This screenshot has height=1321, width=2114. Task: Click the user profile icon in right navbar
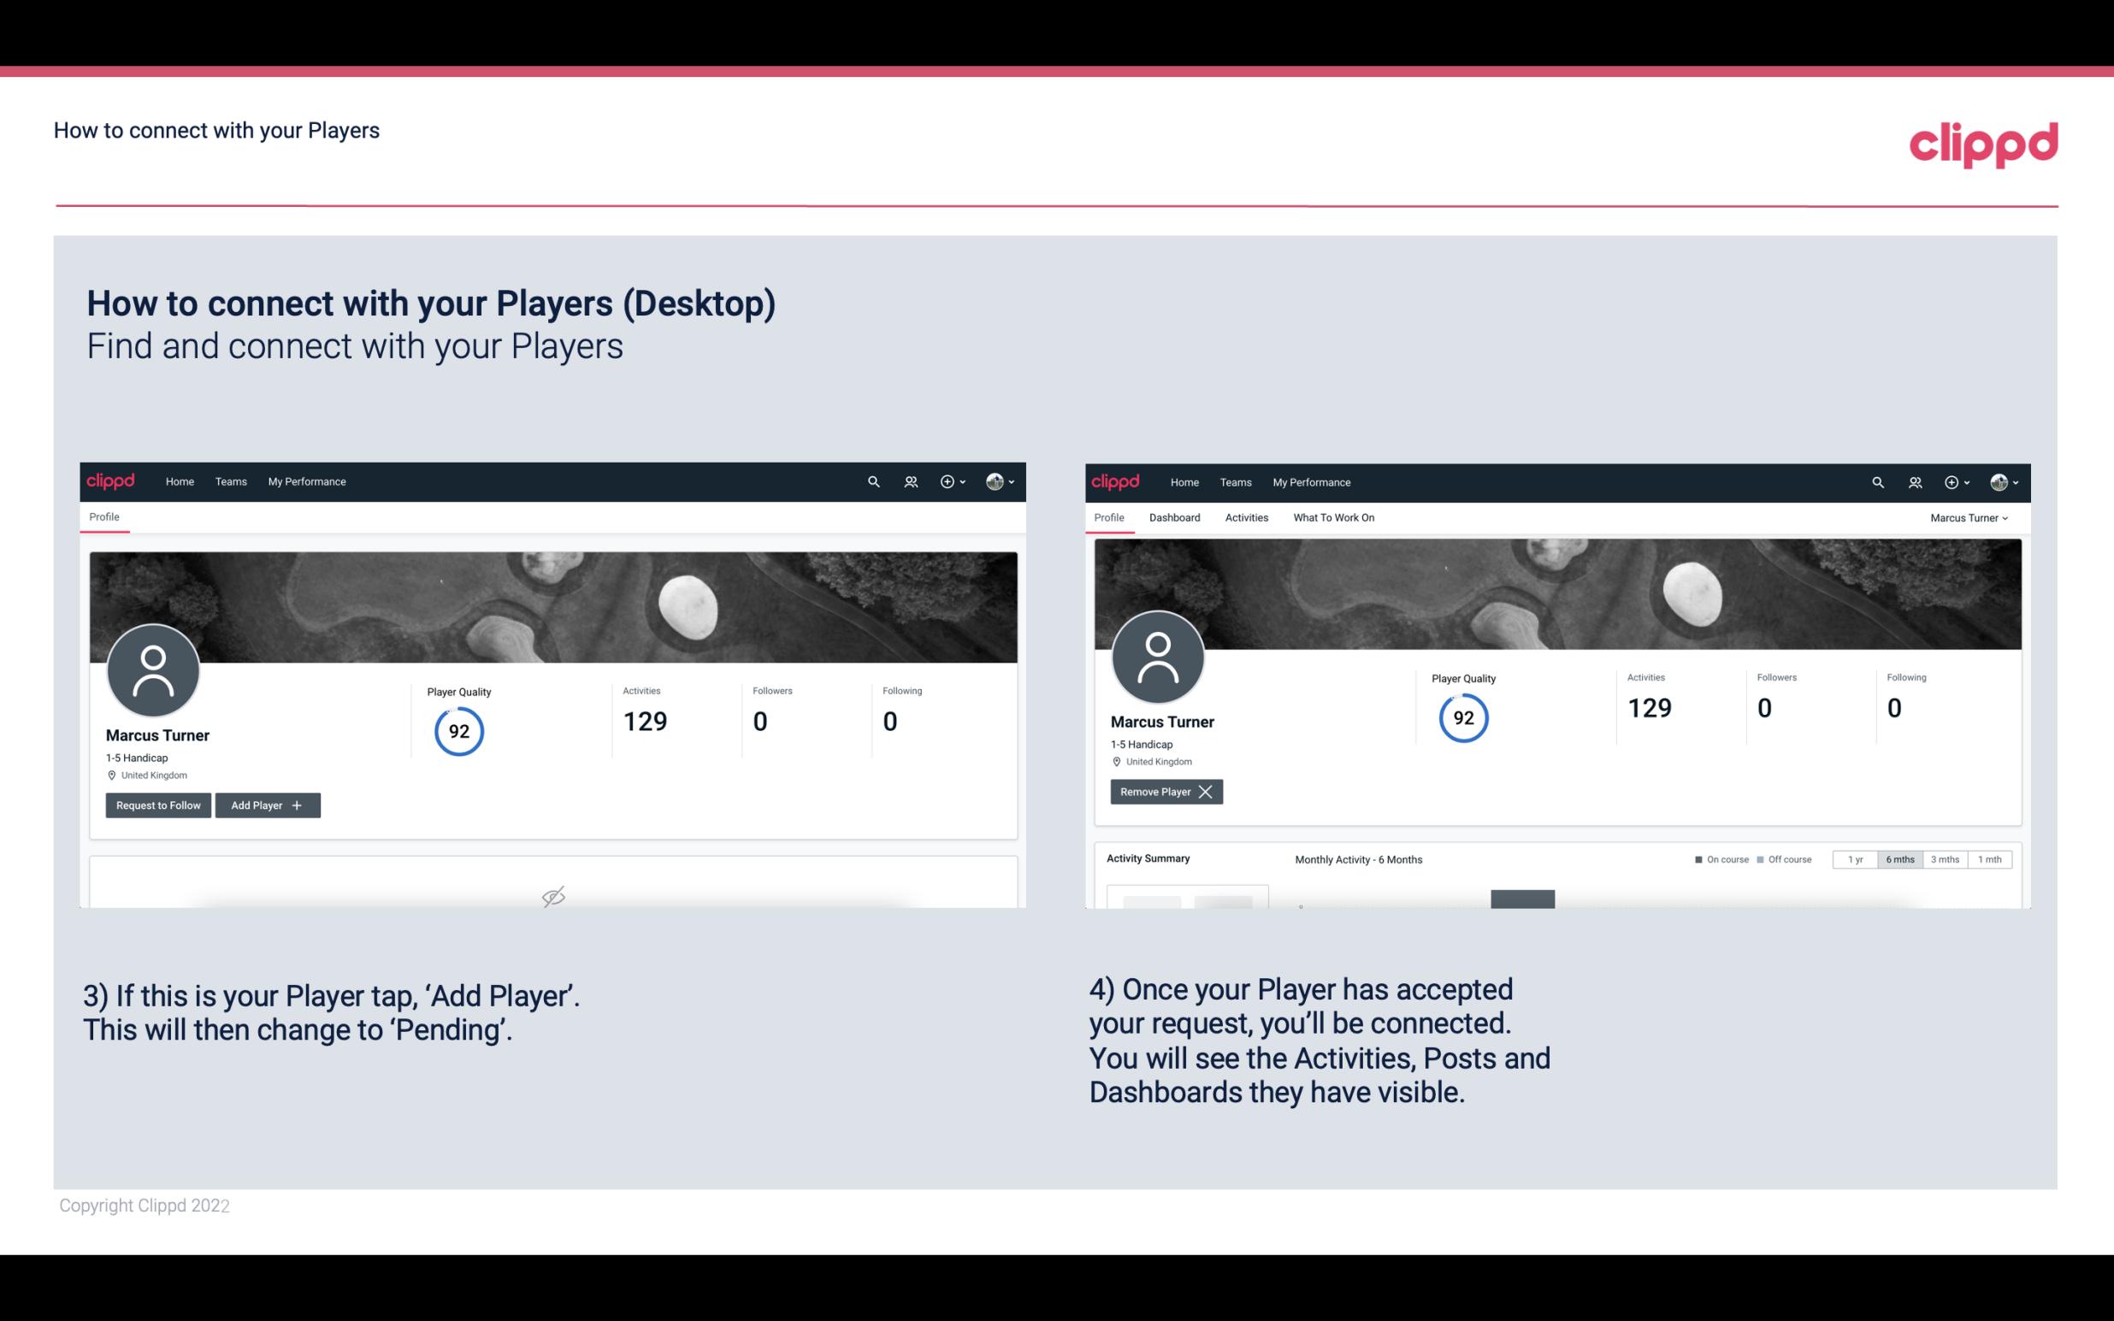pyautogui.click(x=1999, y=481)
